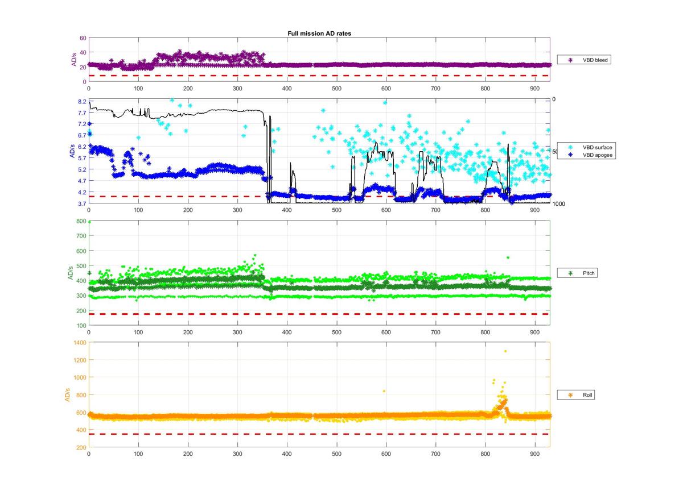Click the 7.7 y-axis tick label
The image size is (683, 503).
click(82, 113)
